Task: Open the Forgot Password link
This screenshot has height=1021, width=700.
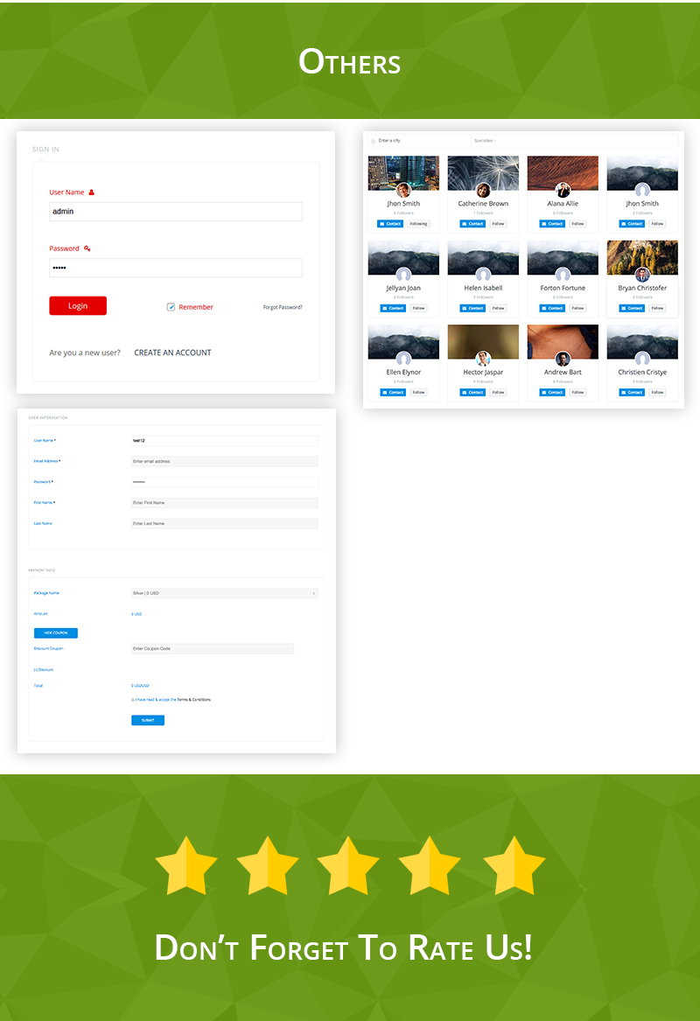Action: click(283, 307)
